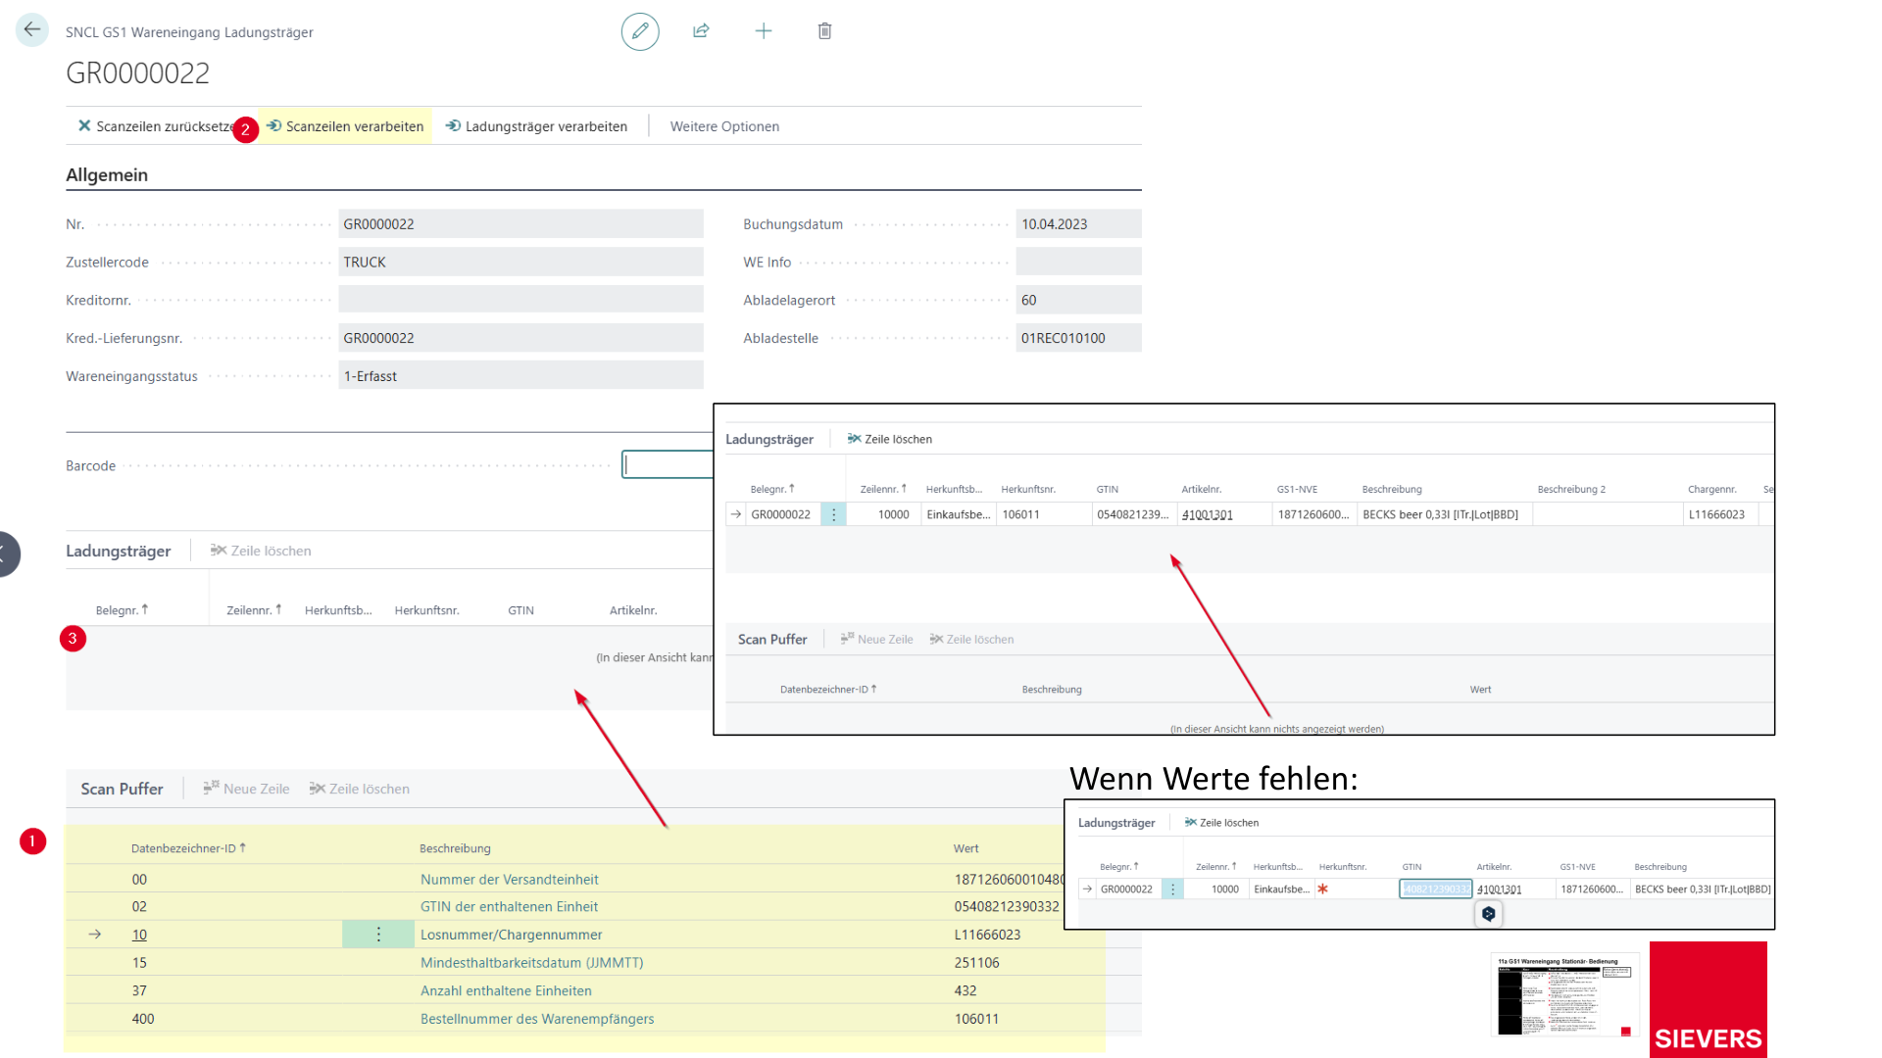Click the trash delete icon

coord(824,31)
